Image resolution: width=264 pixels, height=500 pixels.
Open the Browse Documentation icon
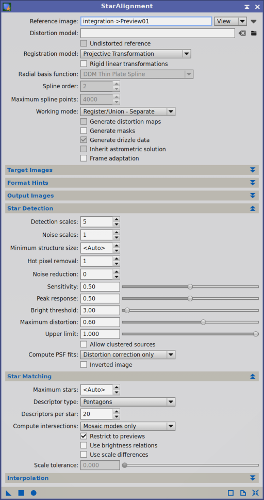pyautogui.click(x=243, y=493)
